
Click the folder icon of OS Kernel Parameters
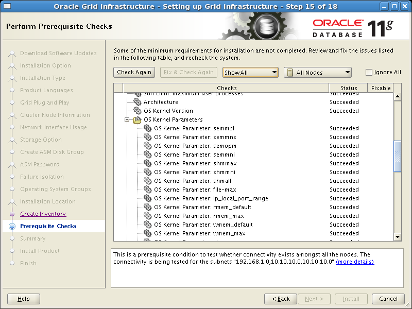[137, 119]
